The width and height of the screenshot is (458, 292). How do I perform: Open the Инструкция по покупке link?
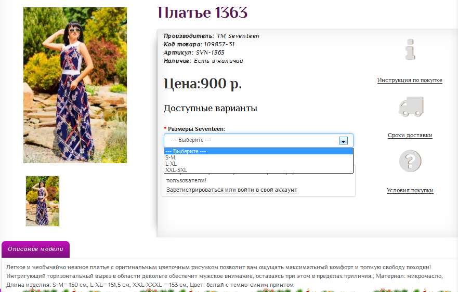point(410,81)
